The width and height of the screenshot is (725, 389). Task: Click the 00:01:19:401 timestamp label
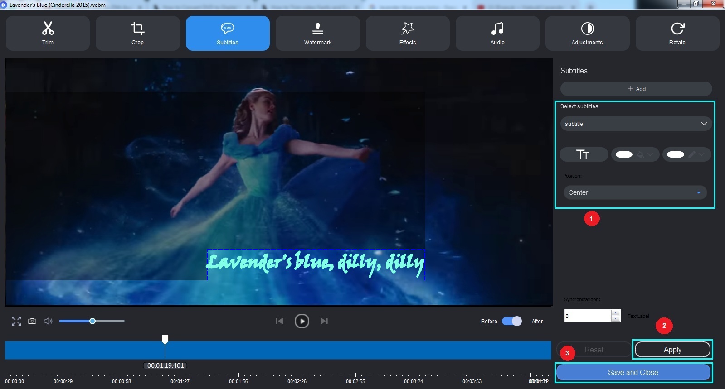(165, 365)
